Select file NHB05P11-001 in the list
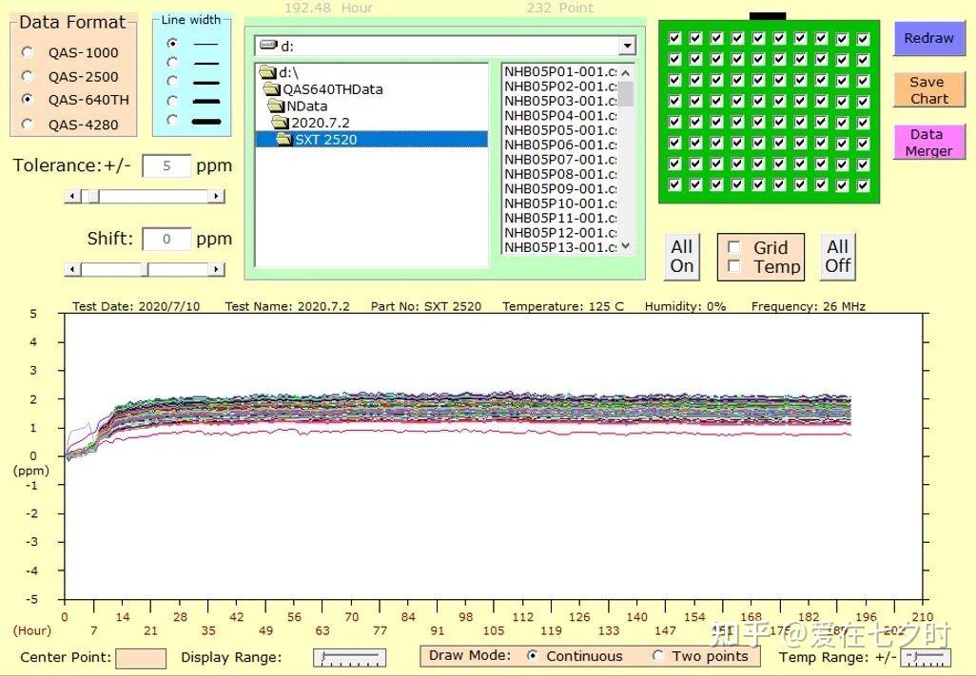 tap(560, 218)
